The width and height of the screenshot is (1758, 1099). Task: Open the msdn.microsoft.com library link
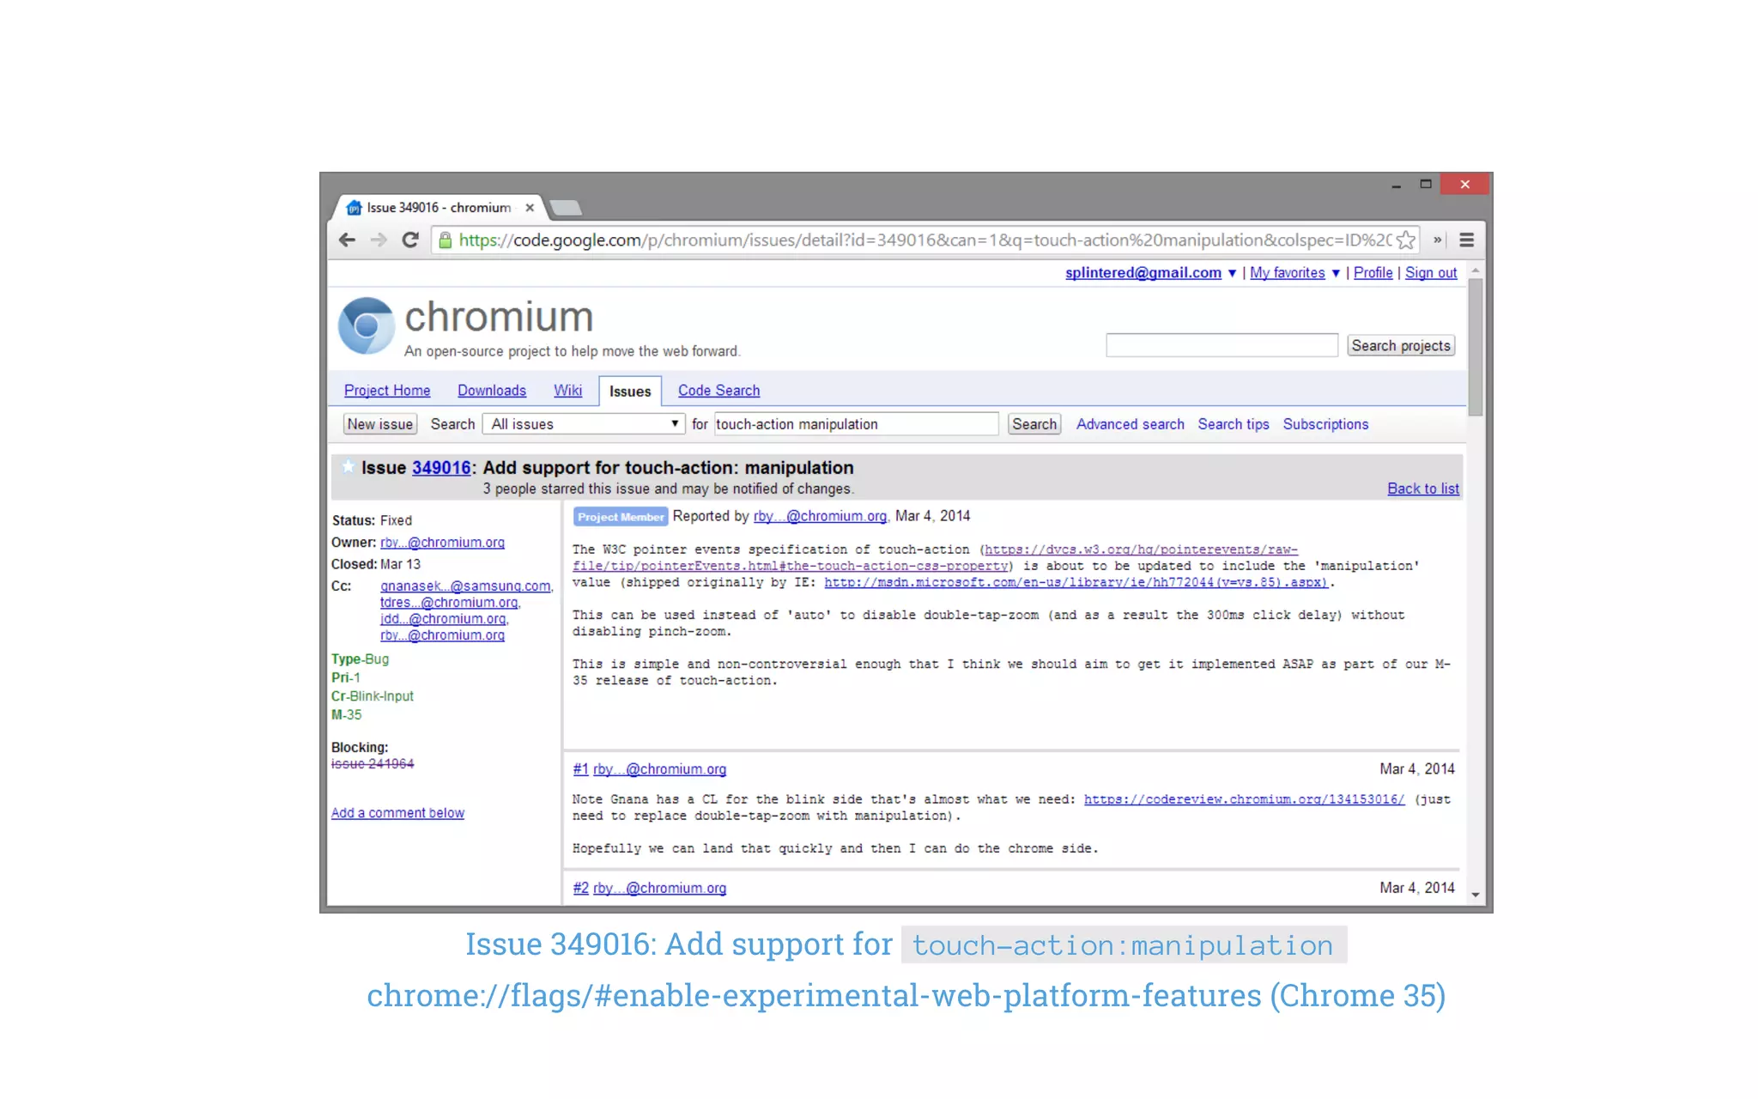point(1076,582)
